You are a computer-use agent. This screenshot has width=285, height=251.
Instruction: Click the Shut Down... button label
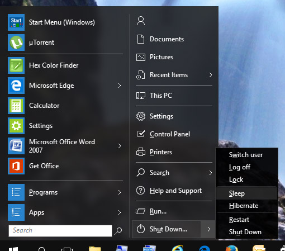click(x=168, y=229)
